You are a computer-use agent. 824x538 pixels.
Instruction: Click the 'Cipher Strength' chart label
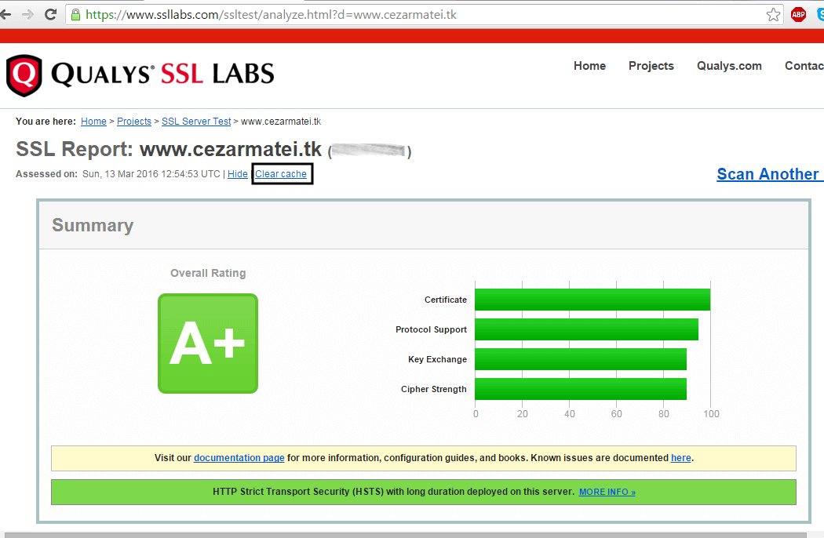point(433,389)
